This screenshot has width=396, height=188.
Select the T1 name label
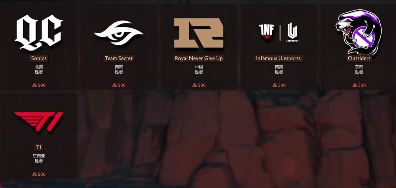tap(39, 147)
